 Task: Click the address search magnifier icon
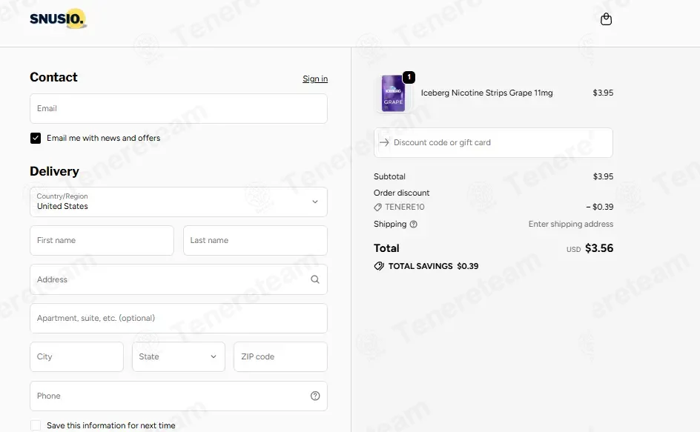(x=314, y=279)
